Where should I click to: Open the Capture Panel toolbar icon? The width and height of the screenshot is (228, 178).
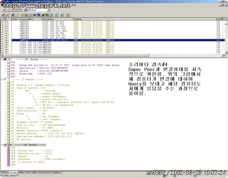tap(57, 15)
